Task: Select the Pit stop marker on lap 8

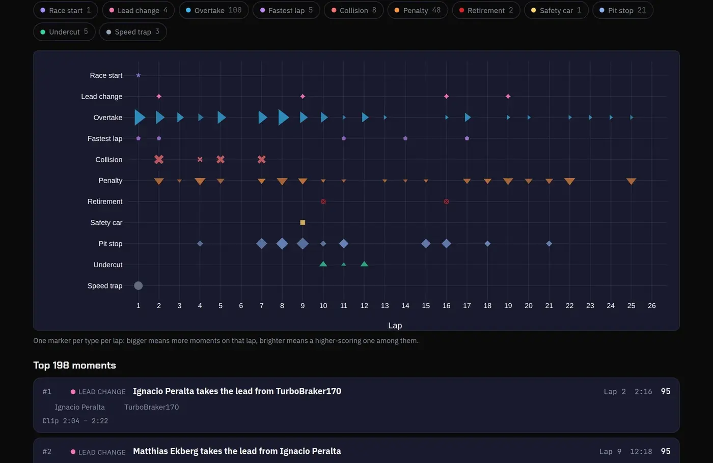Action: 282,244
